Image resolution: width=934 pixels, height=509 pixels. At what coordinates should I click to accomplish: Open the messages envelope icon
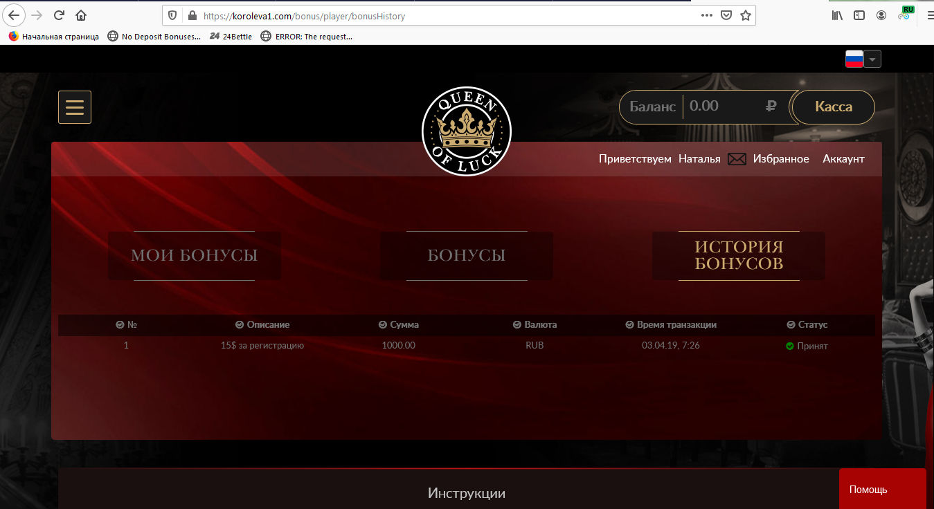pyautogui.click(x=737, y=159)
